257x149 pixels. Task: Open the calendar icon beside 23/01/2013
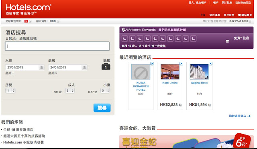coord(41,67)
